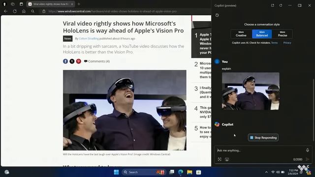This screenshot has width=315, height=177.
Task: Add an image with the visual search icon
Action: [x=220, y=159]
